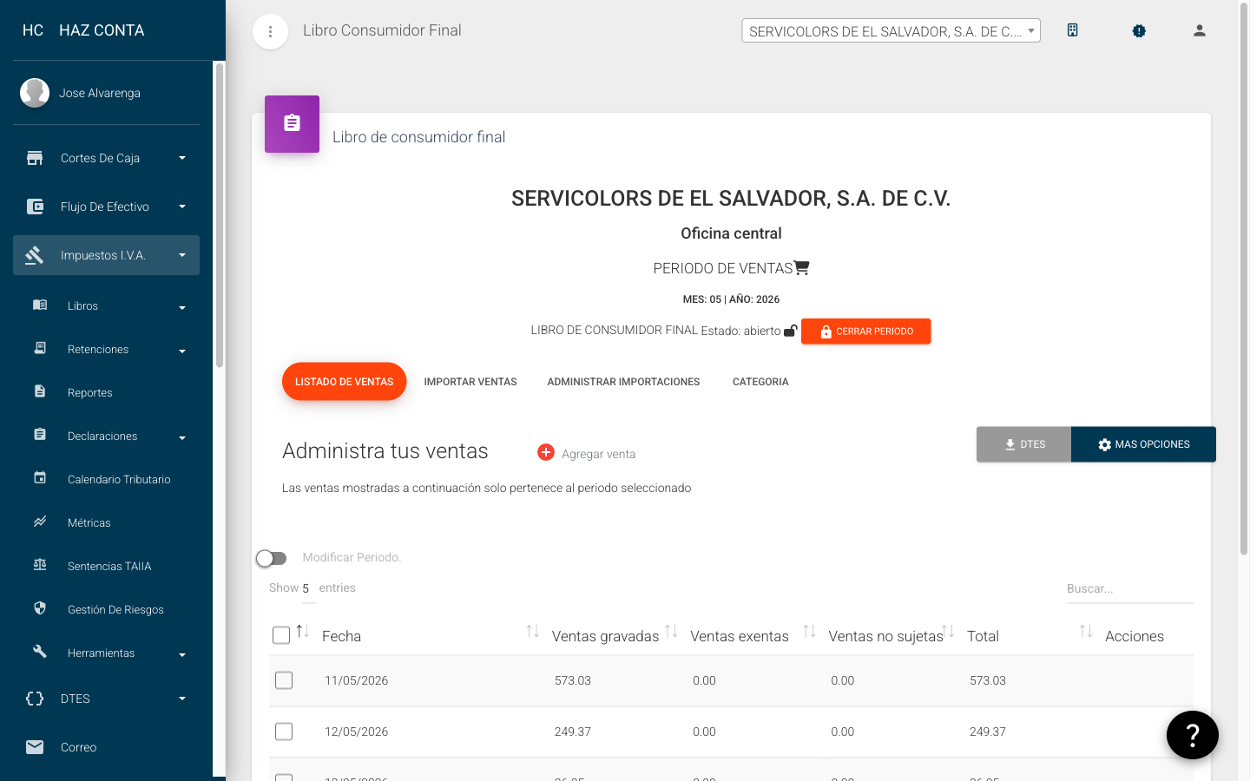Click the sidebar vertical scrollbar
Image resolution: width=1250 pixels, height=781 pixels.
click(220, 214)
